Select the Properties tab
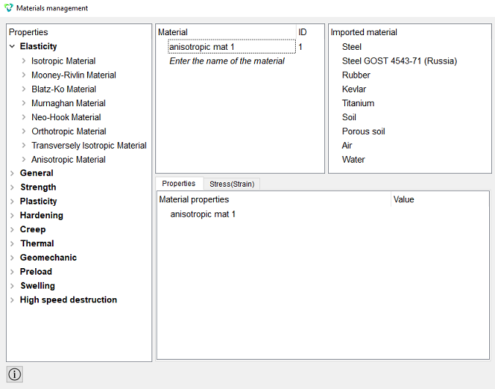Viewport: 495px width, 389px height. (x=179, y=183)
